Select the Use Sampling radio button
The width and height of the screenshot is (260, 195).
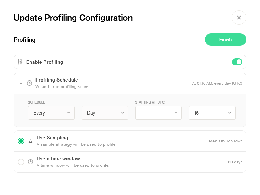tap(21, 141)
